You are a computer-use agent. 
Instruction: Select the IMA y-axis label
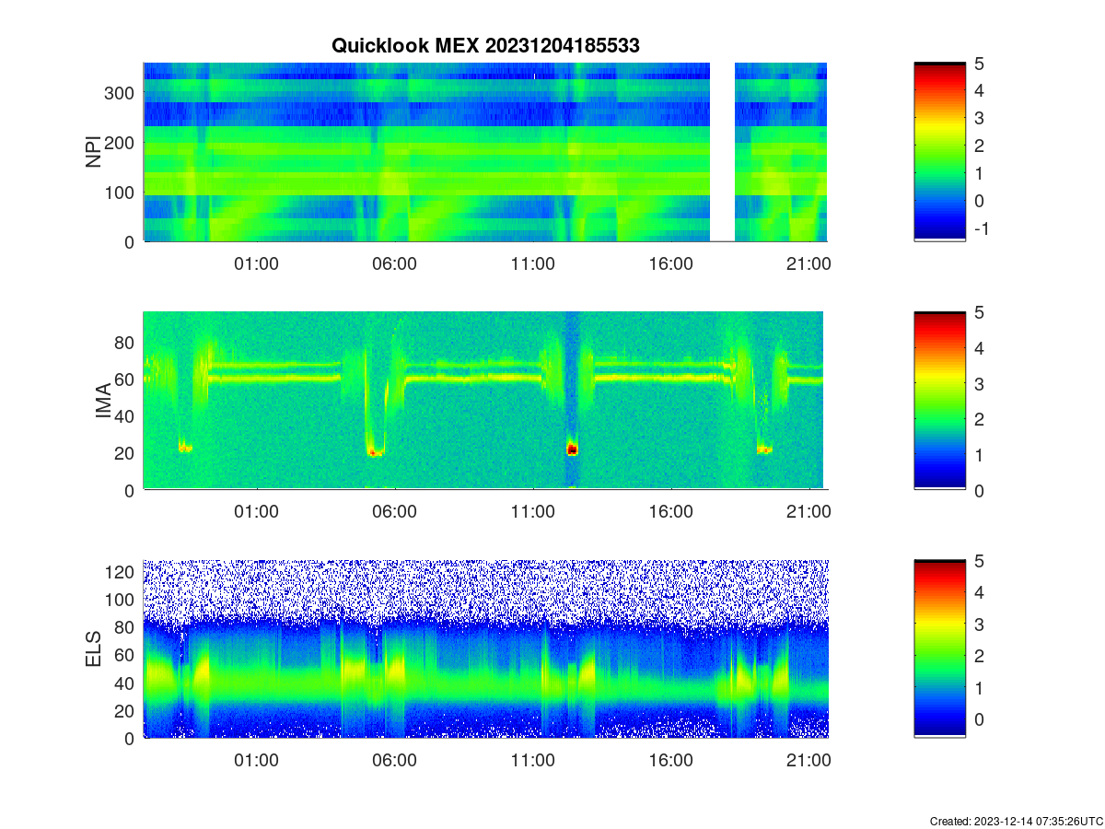(x=103, y=402)
